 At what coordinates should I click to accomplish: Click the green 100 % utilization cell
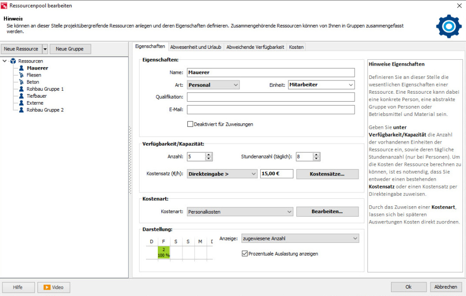(x=164, y=252)
